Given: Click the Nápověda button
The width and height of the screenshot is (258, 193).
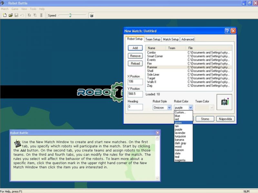Looking at the screenshot, I should (225, 119).
